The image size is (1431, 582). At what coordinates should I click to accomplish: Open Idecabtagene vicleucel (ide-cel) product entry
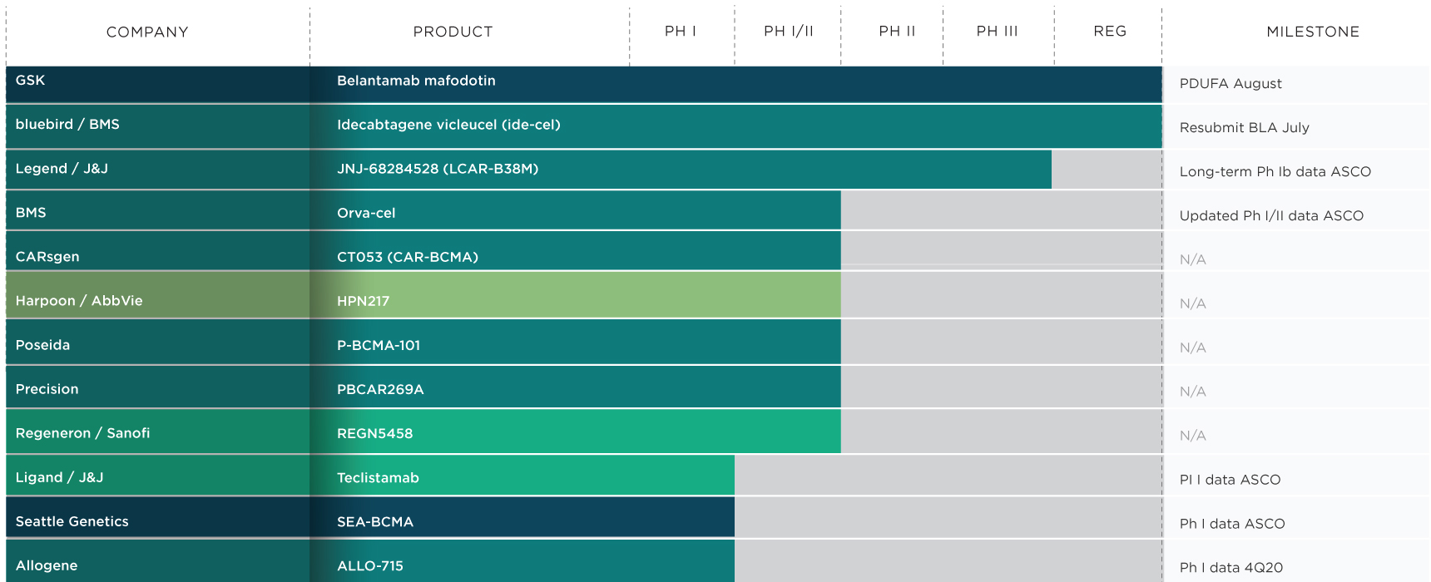(x=448, y=125)
